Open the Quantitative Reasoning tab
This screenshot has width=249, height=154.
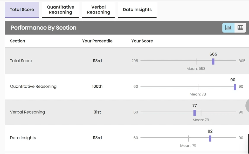click(60, 10)
